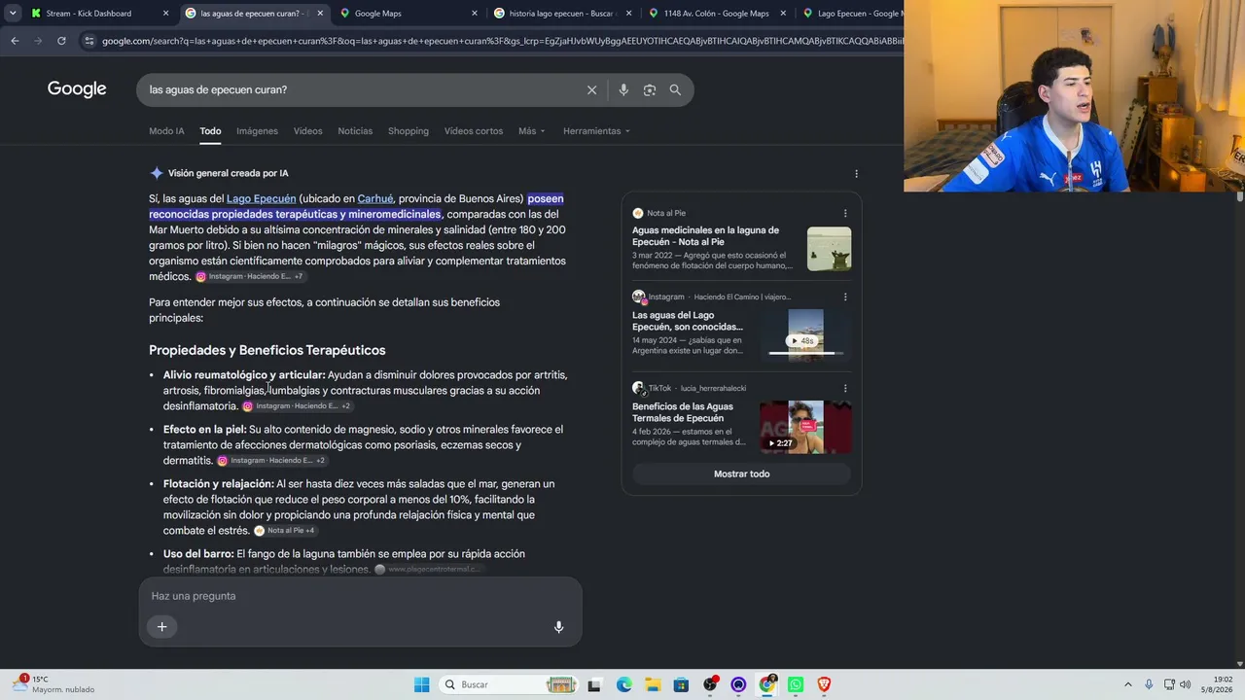Open the Windows Start menu
This screenshot has width=1245, height=700.
coord(421,684)
